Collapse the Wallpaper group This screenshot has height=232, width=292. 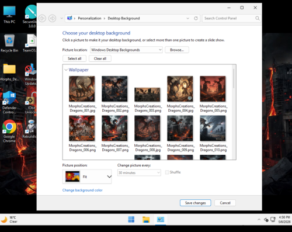point(66,70)
